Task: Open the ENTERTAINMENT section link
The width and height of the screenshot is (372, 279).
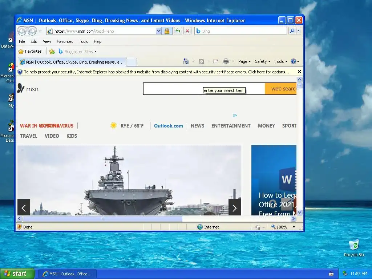Action: (231, 126)
